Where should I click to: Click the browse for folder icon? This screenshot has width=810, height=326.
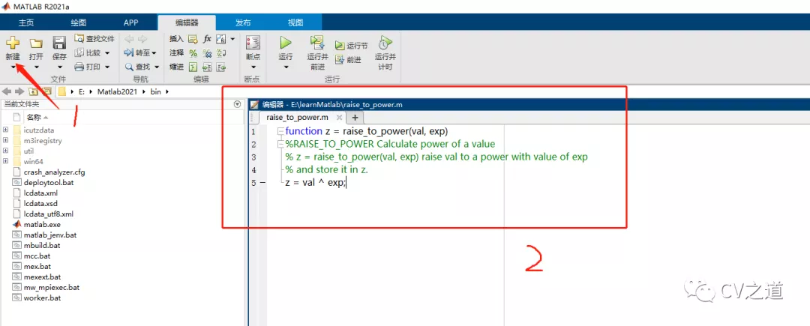[x=46, y=91]
